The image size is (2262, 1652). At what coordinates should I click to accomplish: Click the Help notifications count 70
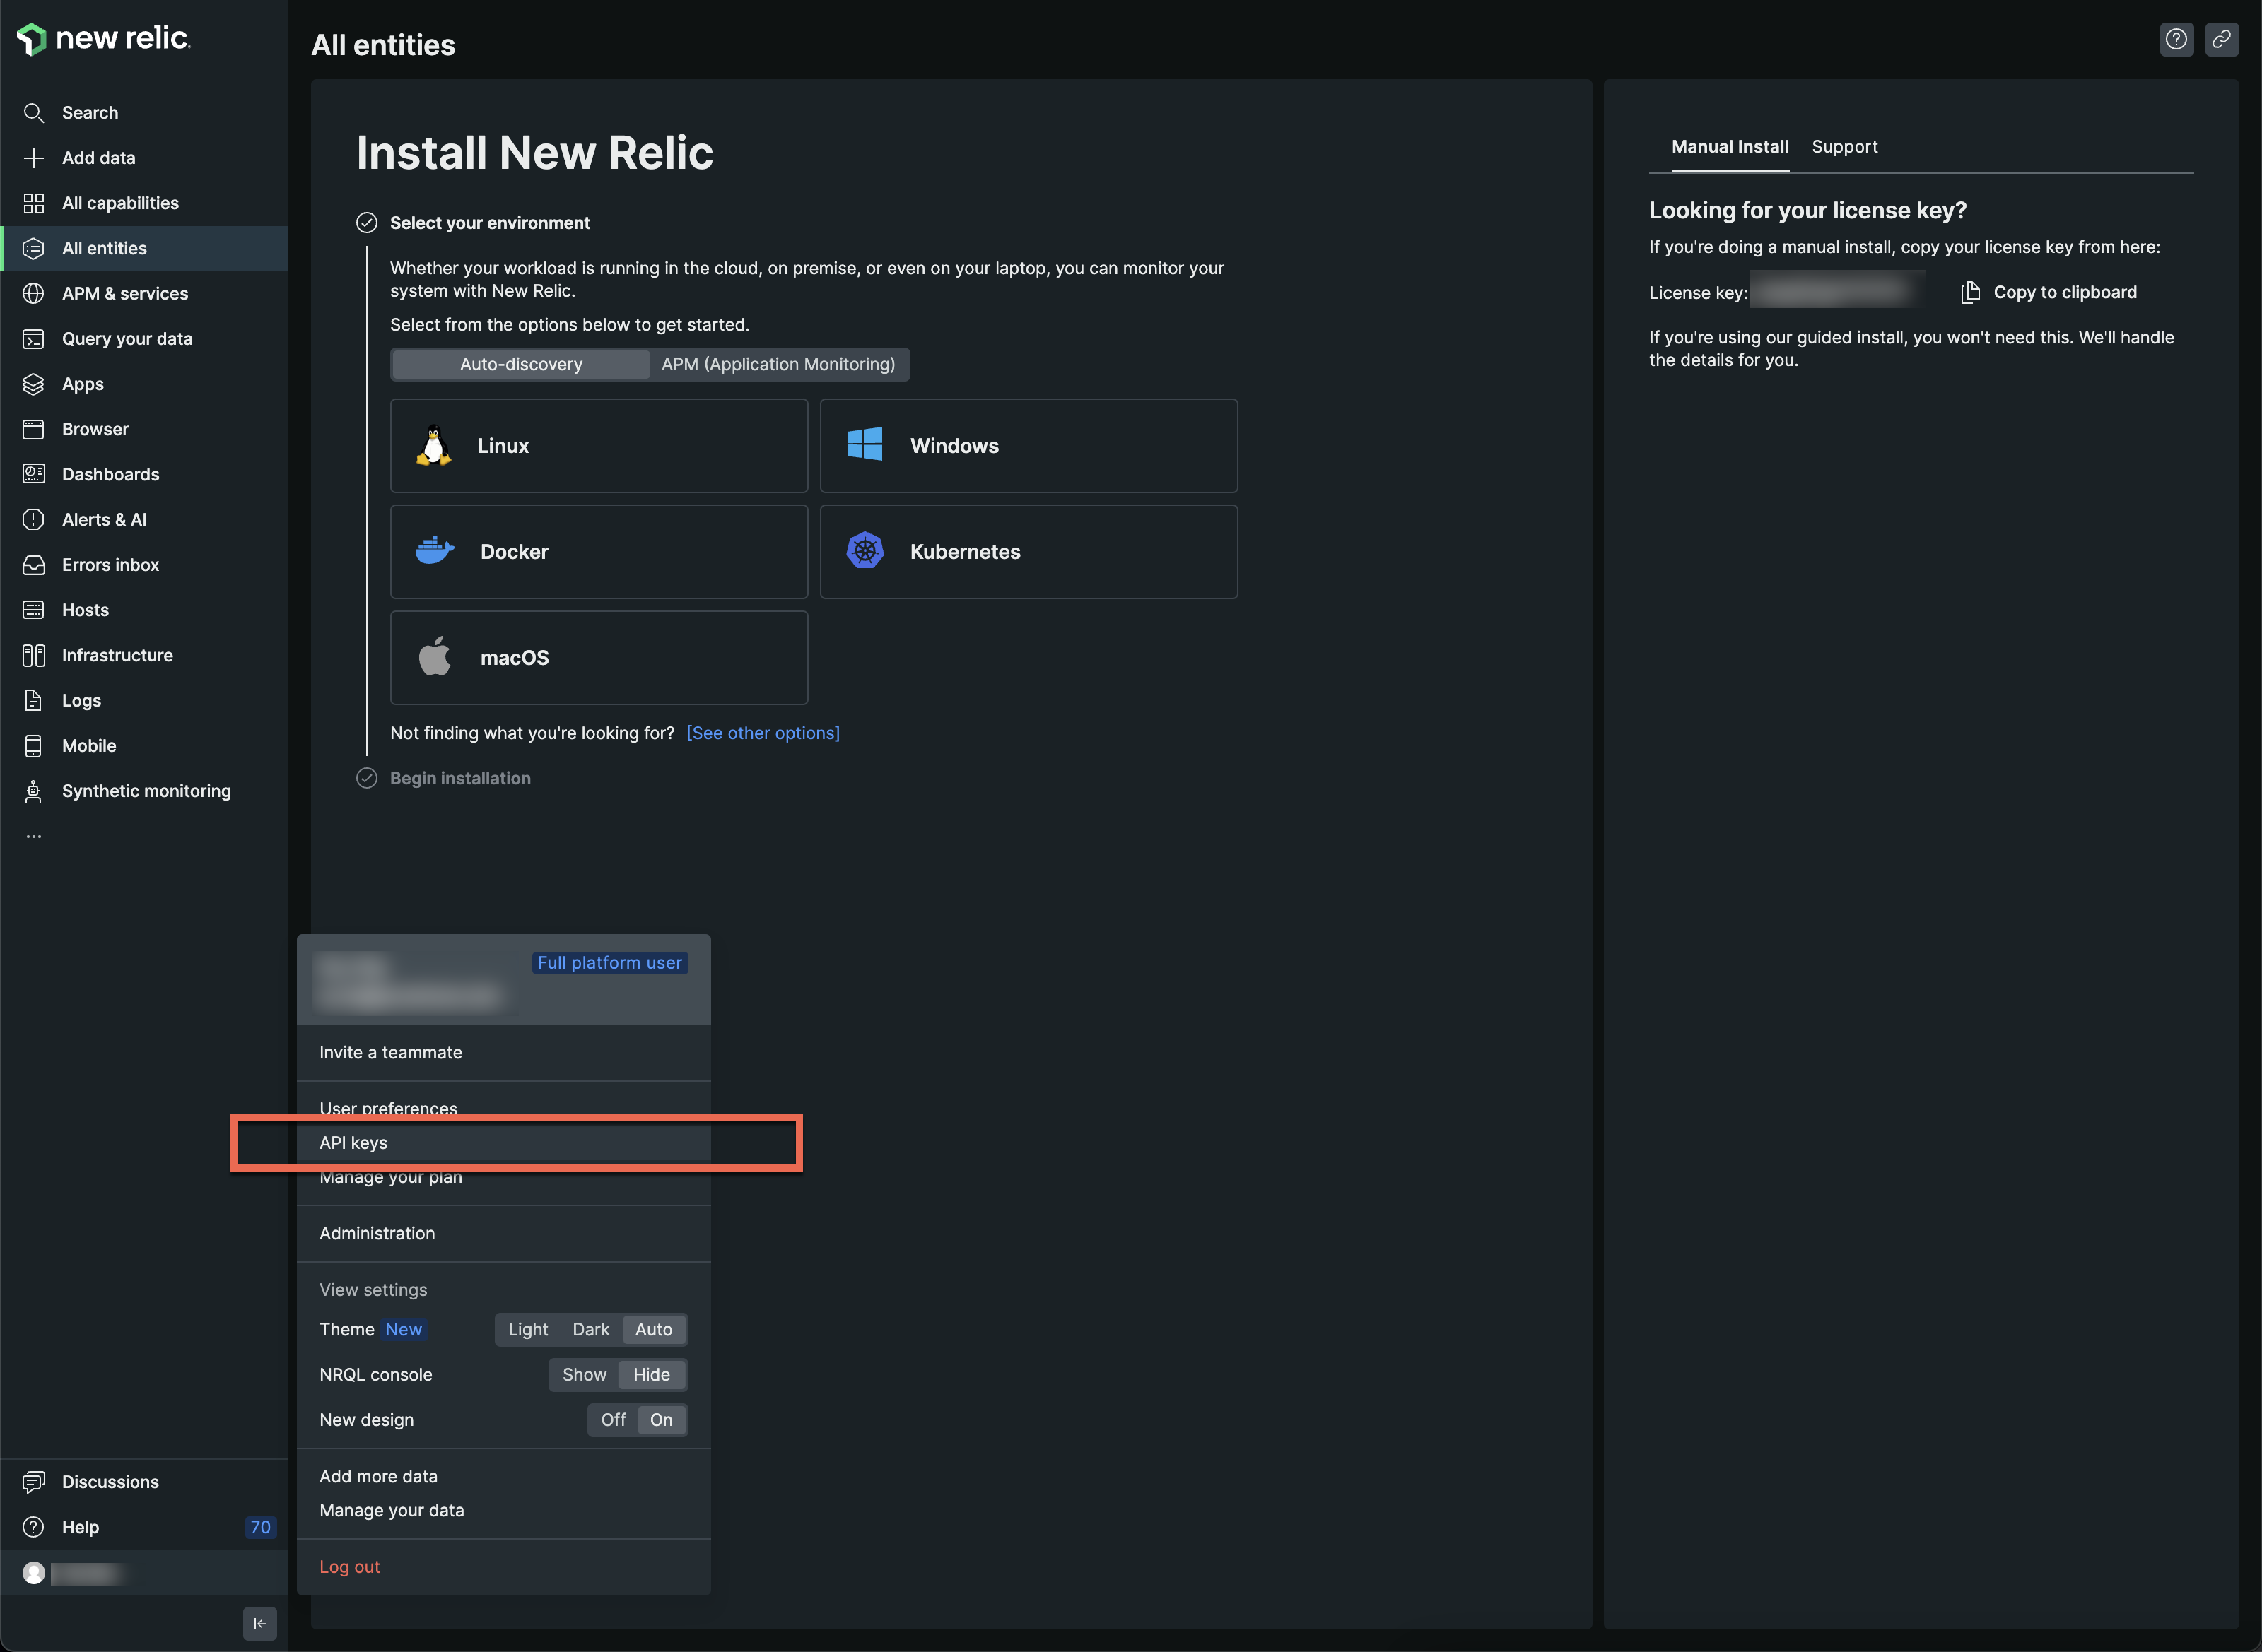260,1527
